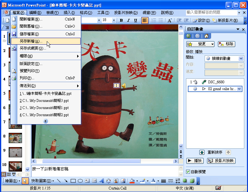248x192 pixels.
Task: Insert a diagram or organization chart
Action: click(x=109, y=181)
